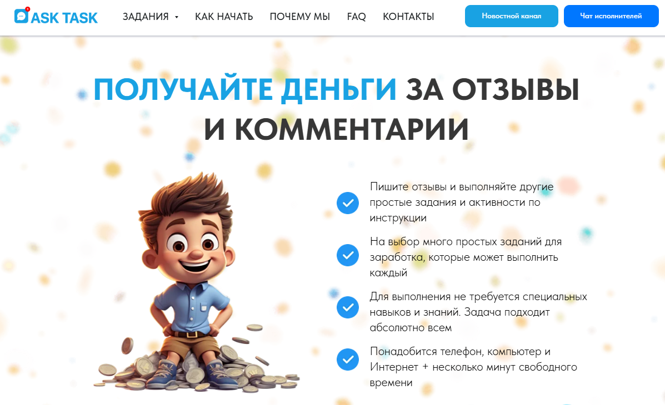Click checkmark icon beside 'Для выполнения не требуется'
The height and width of the screenshot is (405, 665).
pos(348,307)
